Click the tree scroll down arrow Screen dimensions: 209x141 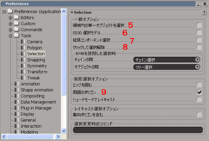click(x=64, y=131)
